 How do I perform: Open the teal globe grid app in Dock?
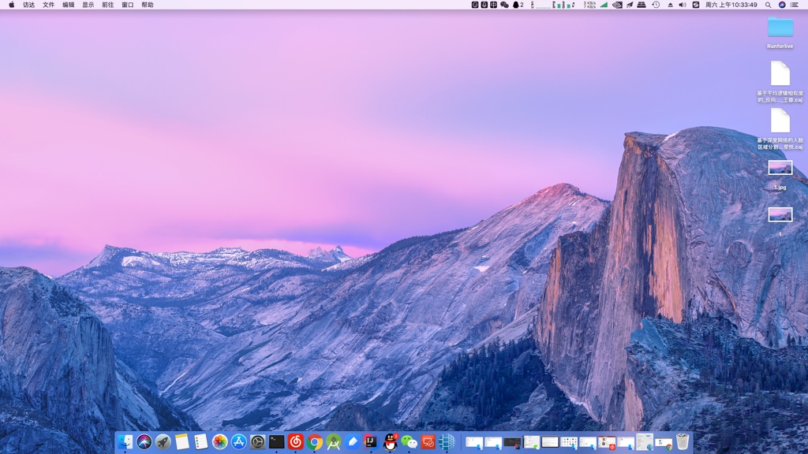447,441
